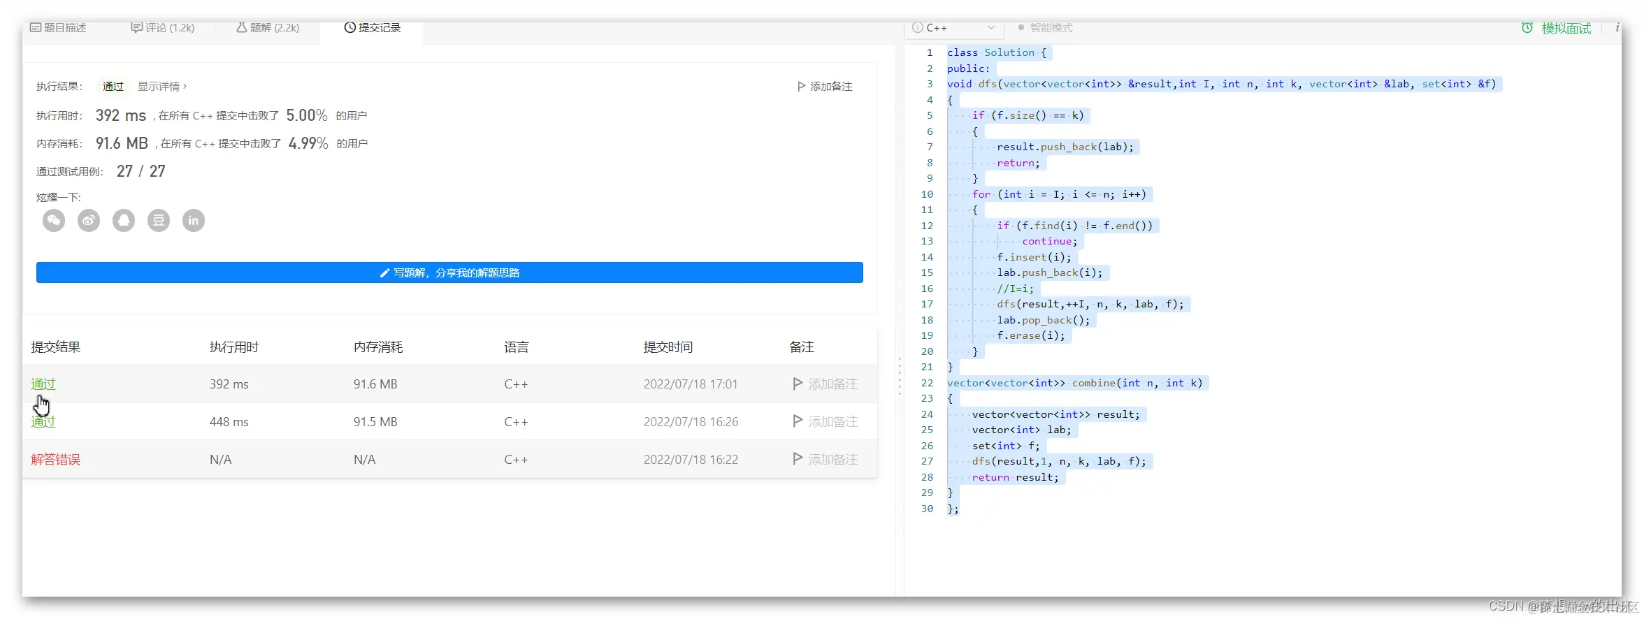Share result via WeChat icon
The height and width of the screenshot is (619, 1644).
coord(54,221)
